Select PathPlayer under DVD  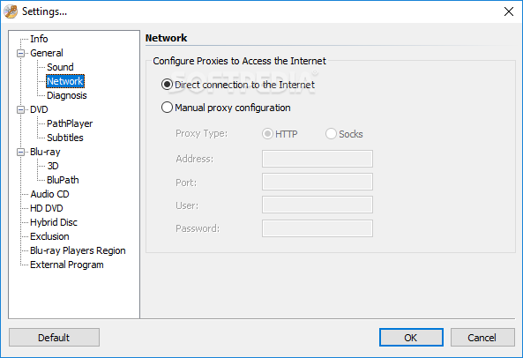(x=70, y=123)
